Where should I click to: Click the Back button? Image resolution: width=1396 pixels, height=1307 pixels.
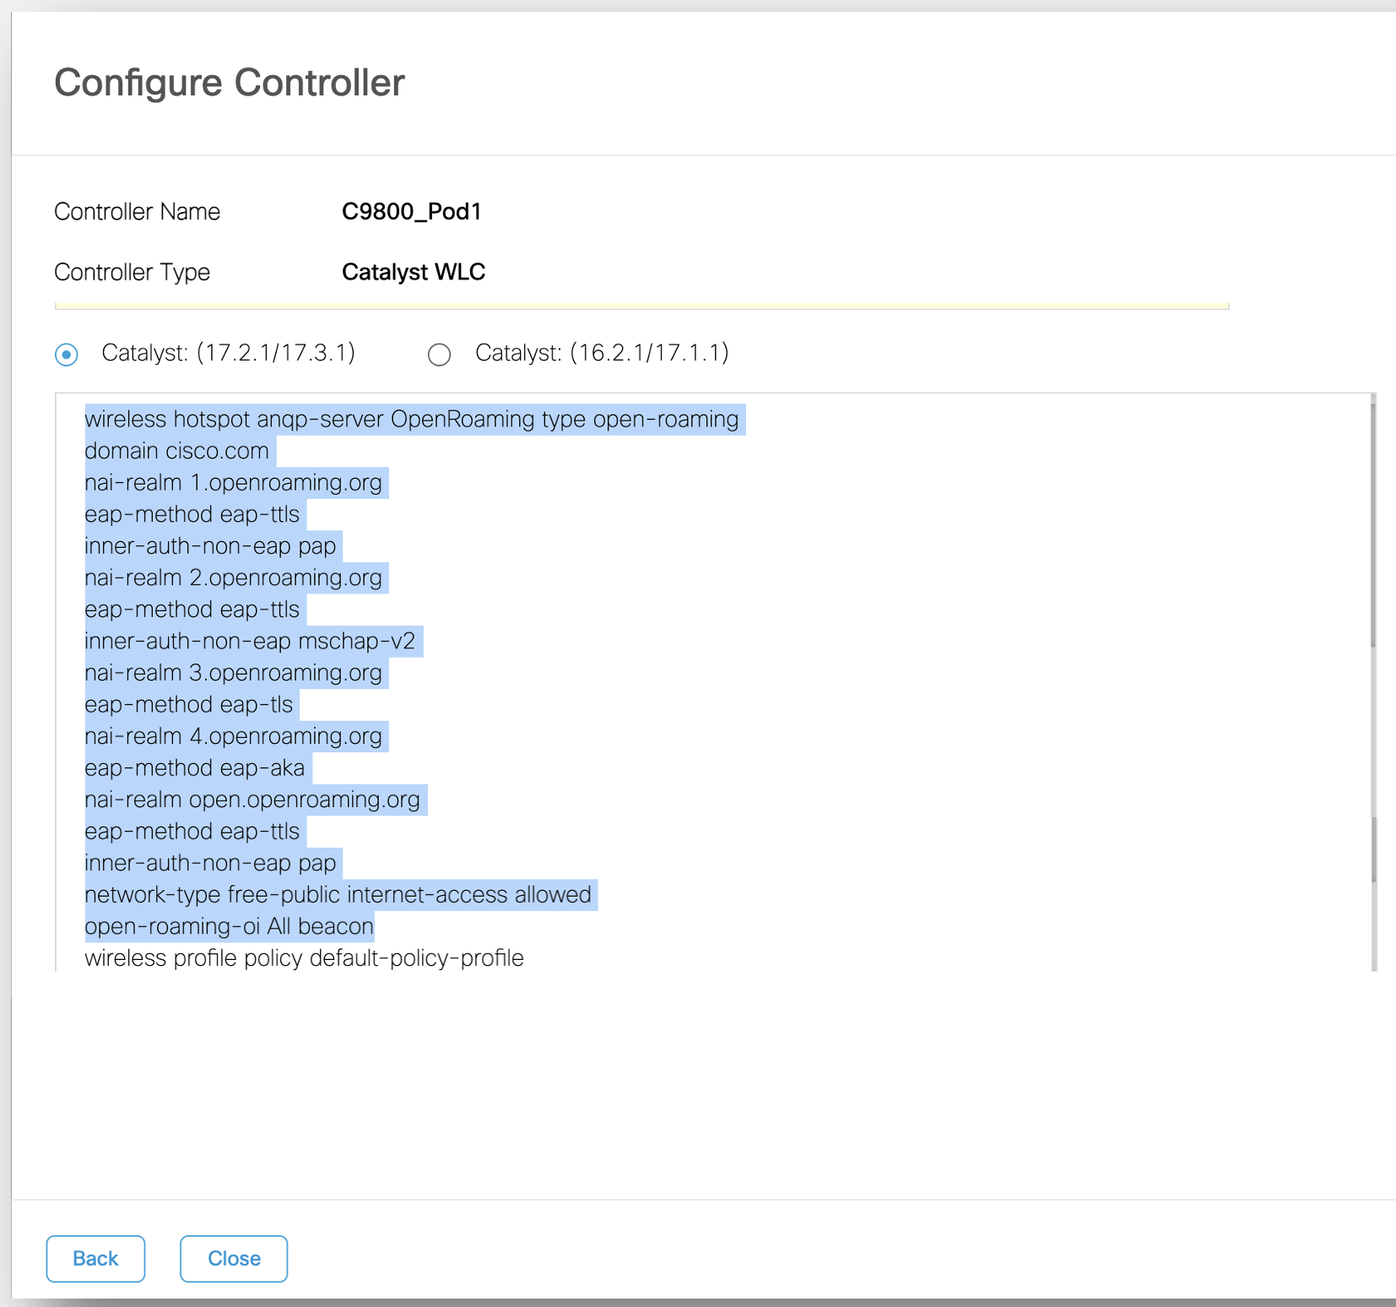click(x=95, y=1259)
